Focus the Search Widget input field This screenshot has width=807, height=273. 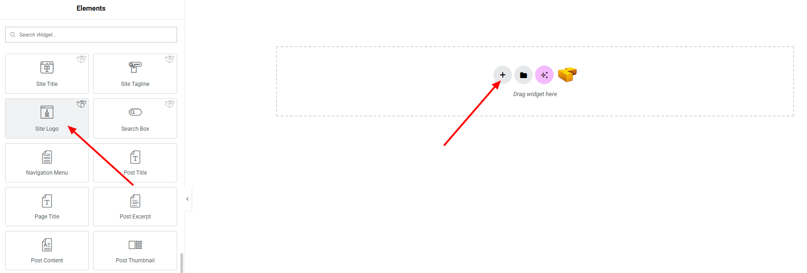(91, 35)
